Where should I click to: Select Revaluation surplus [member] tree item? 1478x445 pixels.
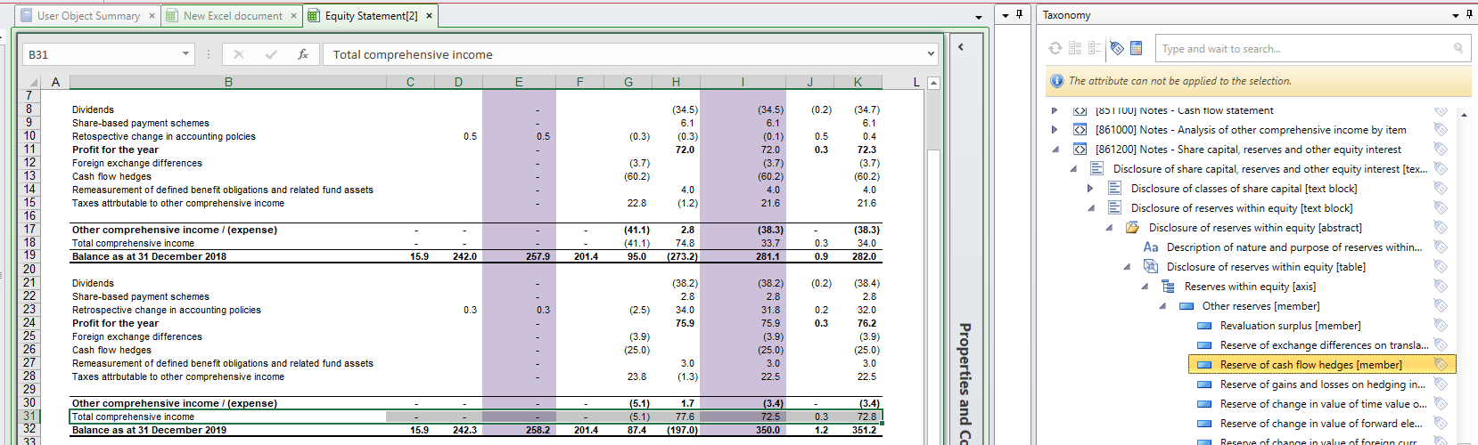click(x=1290, y=326)
